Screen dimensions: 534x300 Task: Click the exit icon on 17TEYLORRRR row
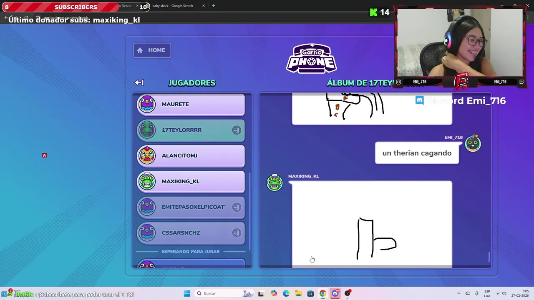point(237,130)
